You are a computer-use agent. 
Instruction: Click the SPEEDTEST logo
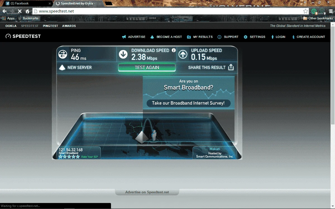pos(23,36)
